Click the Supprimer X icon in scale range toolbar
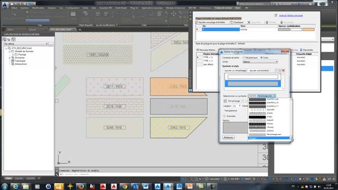Image resolution: width=338 pixels, height=190 pixels. [249, 22]
